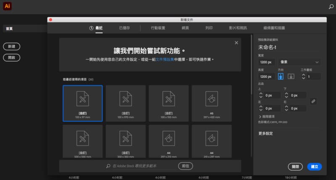The height and width of the screenshot is (180, 336).
Task: Click the bottom (下) bleed stepper arrows
Action: coord(286,95)
